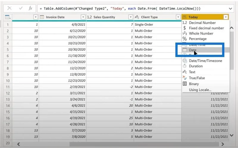Select the Date data type
The image size is (238, 148).
[206, 50]
